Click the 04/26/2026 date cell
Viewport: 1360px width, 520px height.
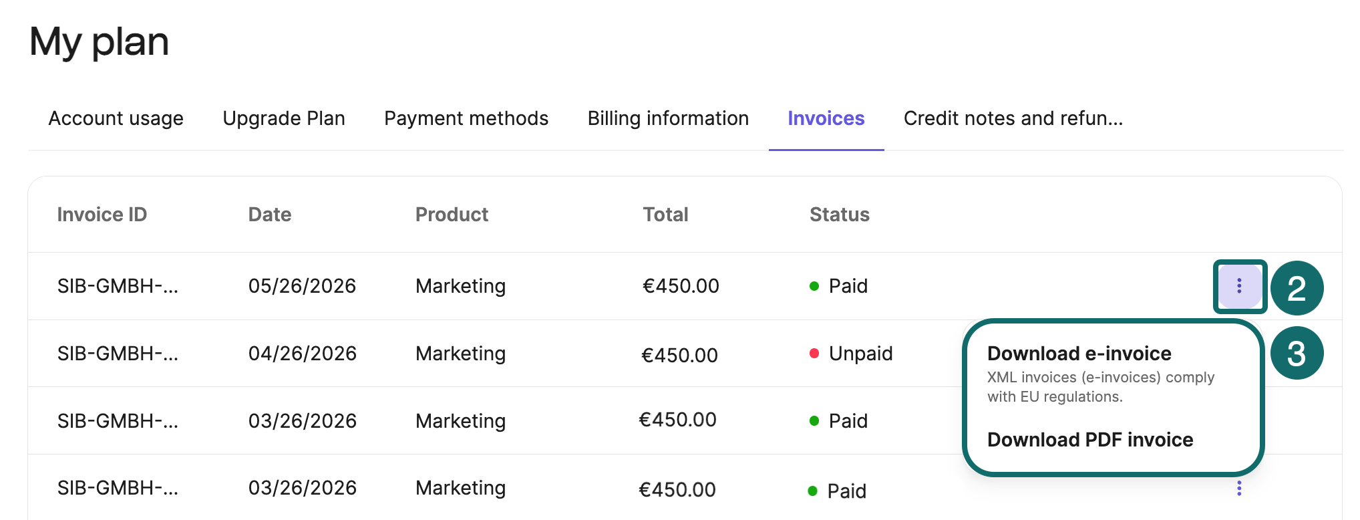pyautogui.click(x=302, y=354)
